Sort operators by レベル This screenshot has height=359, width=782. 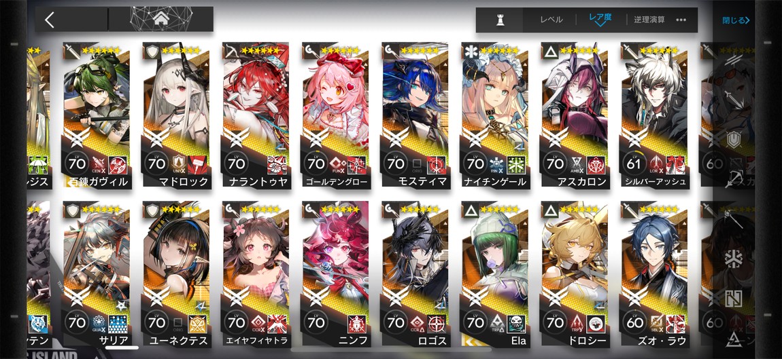click(551, 20)
